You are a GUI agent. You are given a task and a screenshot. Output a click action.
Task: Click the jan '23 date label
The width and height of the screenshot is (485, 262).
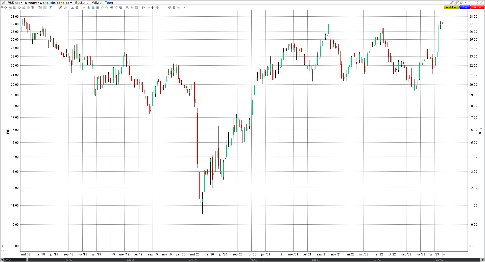point(434,254)
